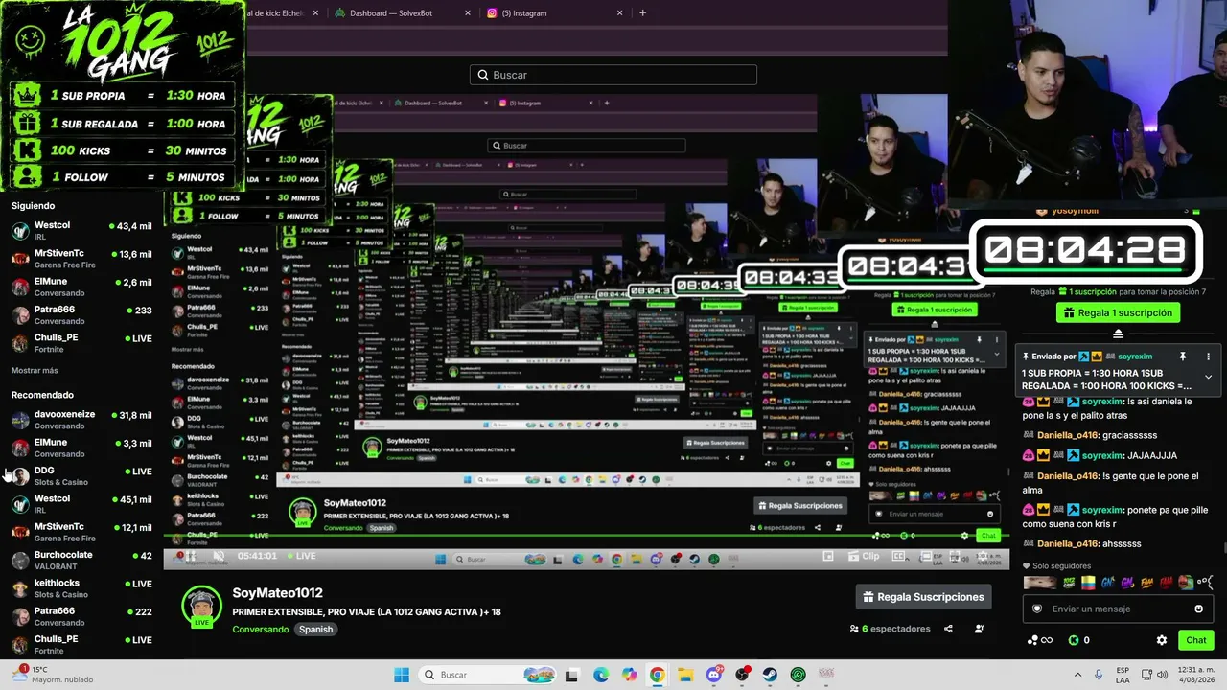Toggle the pin icon on pinned message

pyautogui.click(x=1183, y=356)
